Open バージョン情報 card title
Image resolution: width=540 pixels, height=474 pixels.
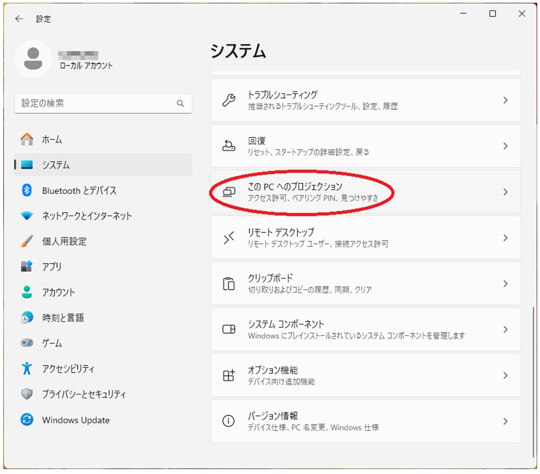tap(273, 416)
